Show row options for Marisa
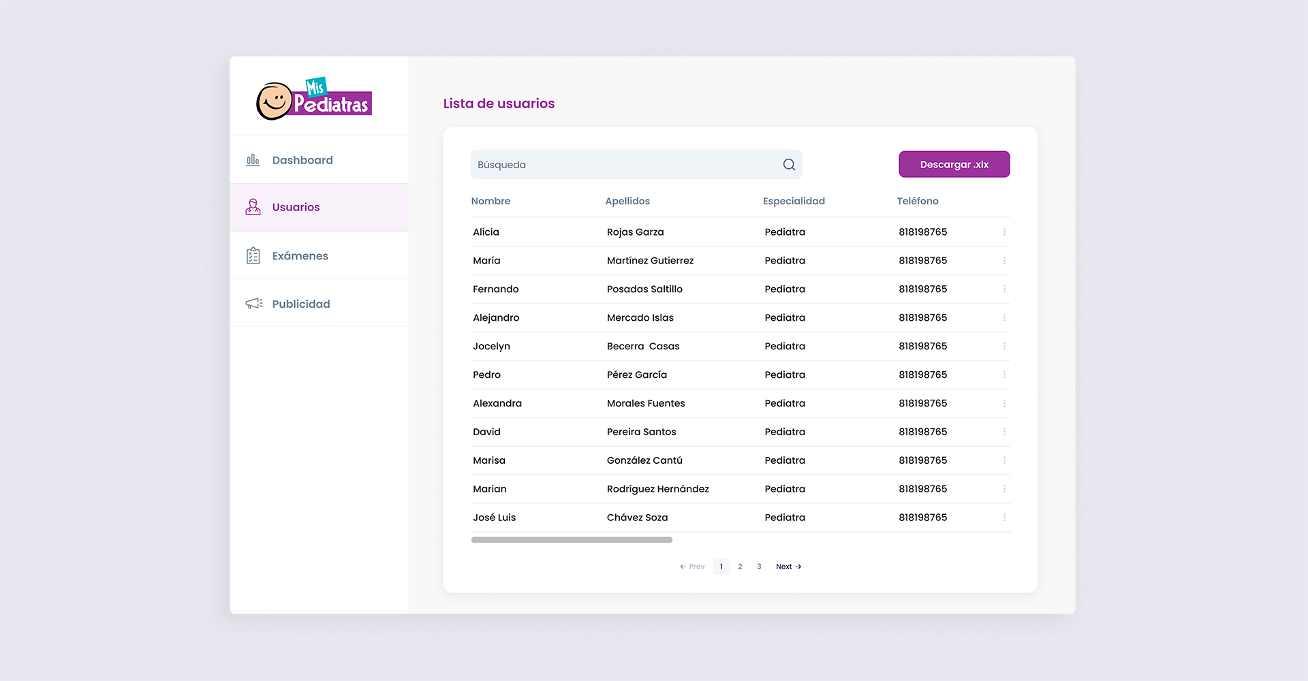Screen dimensions: 1308x681 pyautogui.click(x=1004, y=460)
